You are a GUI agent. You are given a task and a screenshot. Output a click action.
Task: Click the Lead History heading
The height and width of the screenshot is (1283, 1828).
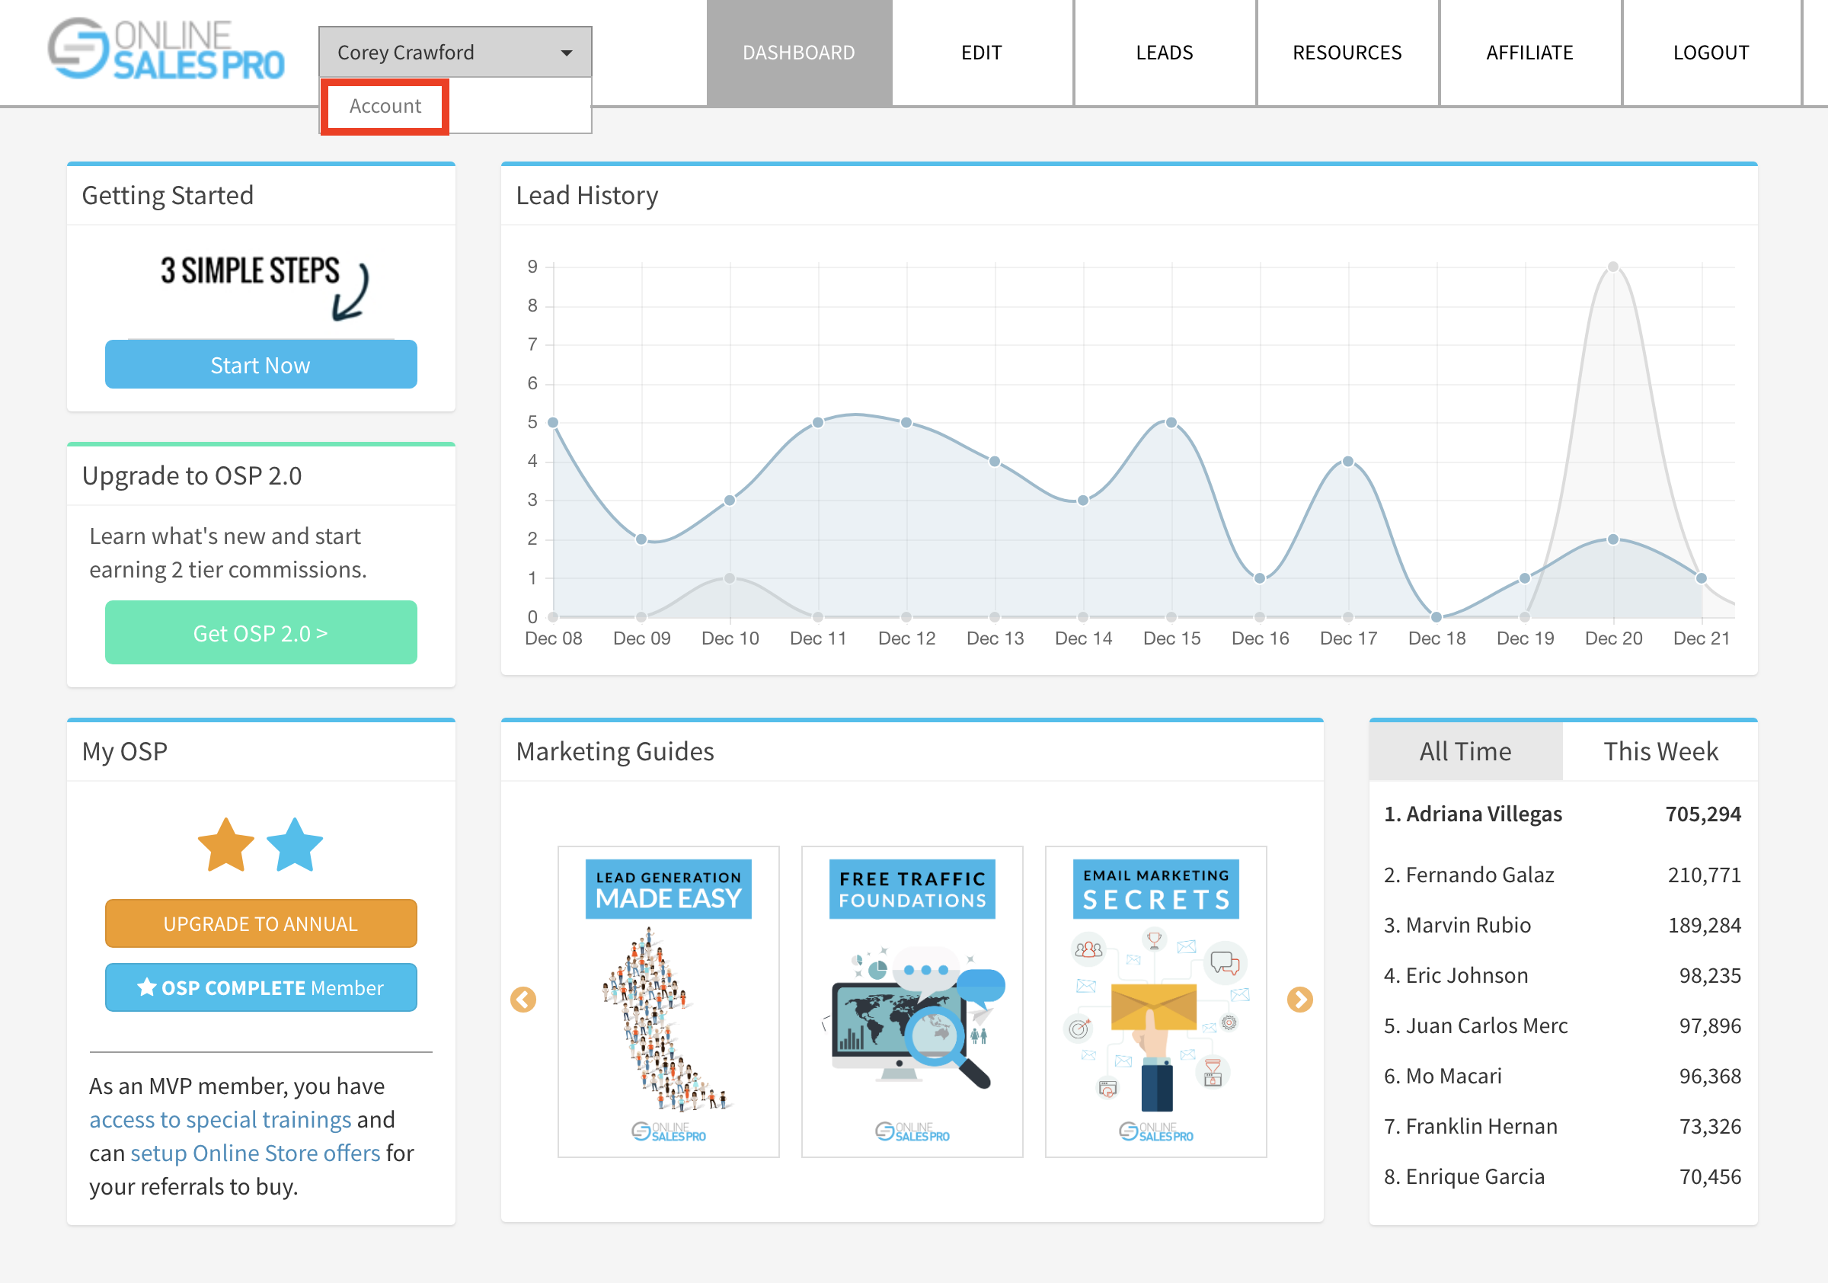click(586, 195)
